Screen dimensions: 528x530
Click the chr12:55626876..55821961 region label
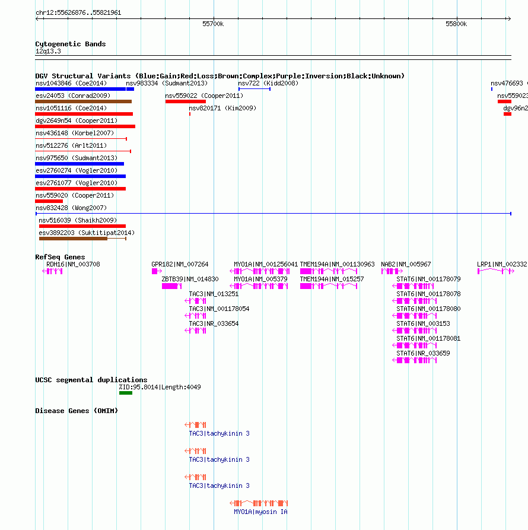(78, 12)
